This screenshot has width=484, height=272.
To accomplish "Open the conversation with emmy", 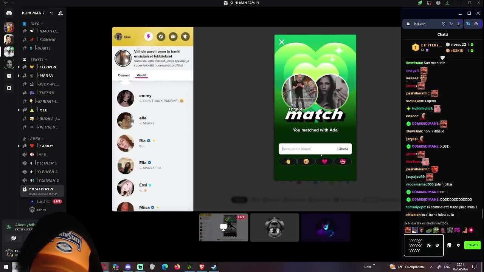I will click(x=153, y=98).
